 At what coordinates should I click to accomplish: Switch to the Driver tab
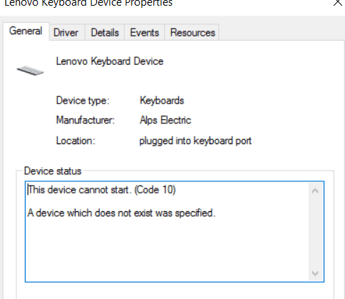coord(66,33)
